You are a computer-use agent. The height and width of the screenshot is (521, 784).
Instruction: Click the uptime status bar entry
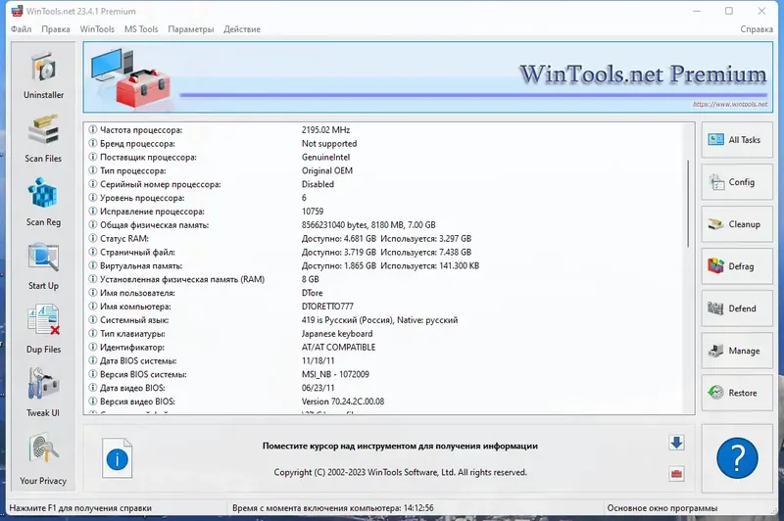333,508
